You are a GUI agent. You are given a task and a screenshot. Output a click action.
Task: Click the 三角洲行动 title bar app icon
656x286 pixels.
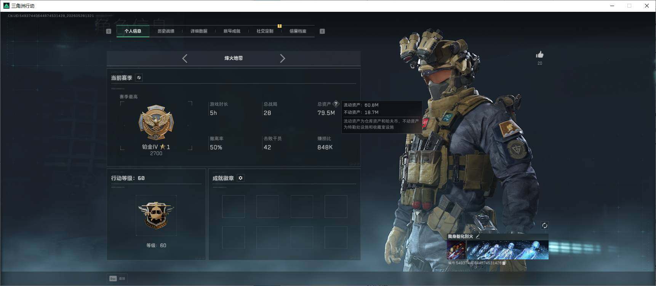click(x=6, y=6)
